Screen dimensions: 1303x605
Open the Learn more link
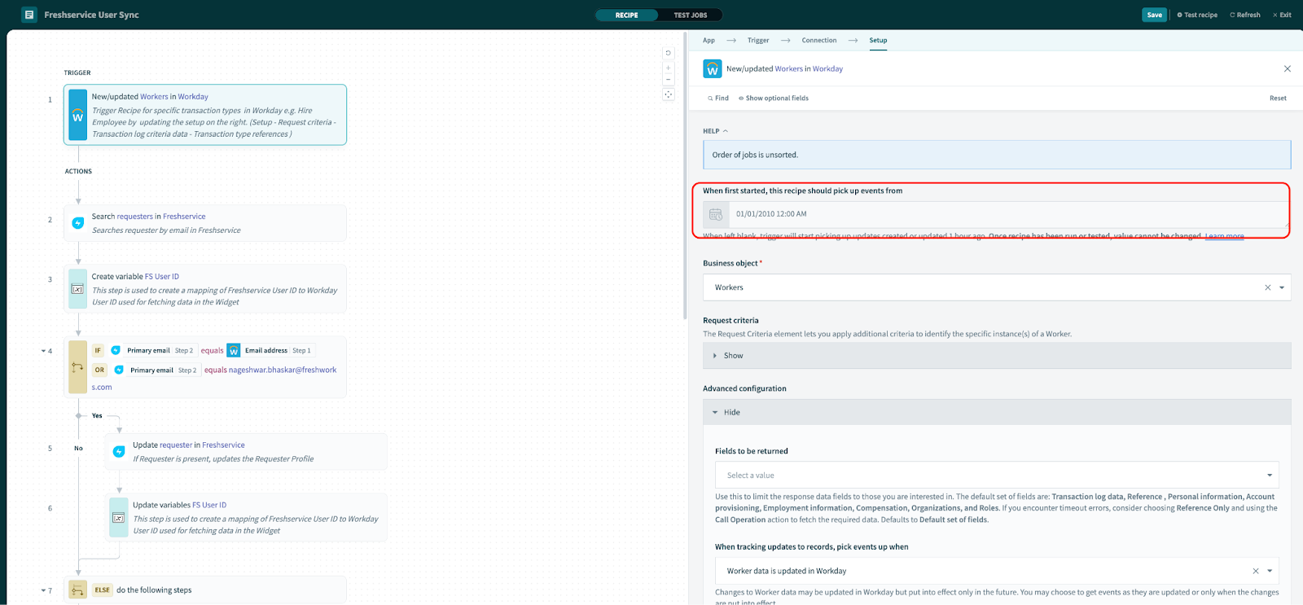[x=1224, y=236]
